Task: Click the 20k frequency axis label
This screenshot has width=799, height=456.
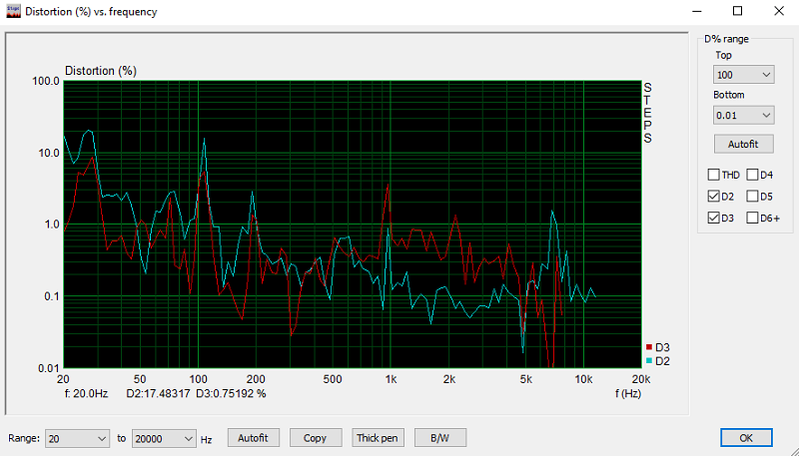Action: click(x=641, y=379)
